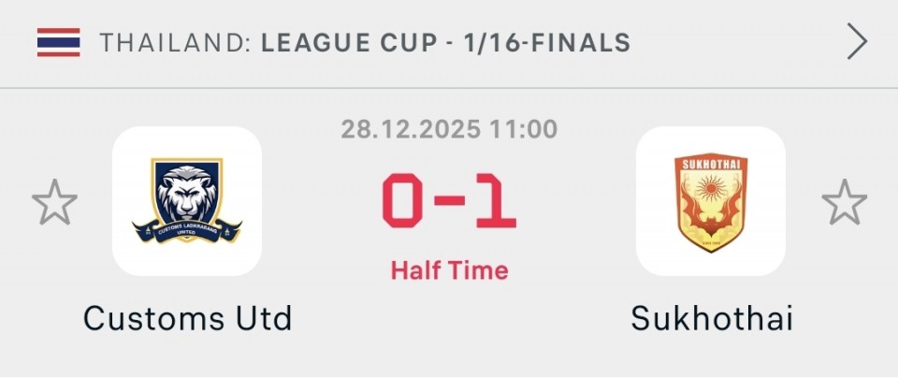Image resolution: width=898 pixels, height=379 pixels.
Task: Favorite Customs Utd with the star
Action: tap(54, 203)
